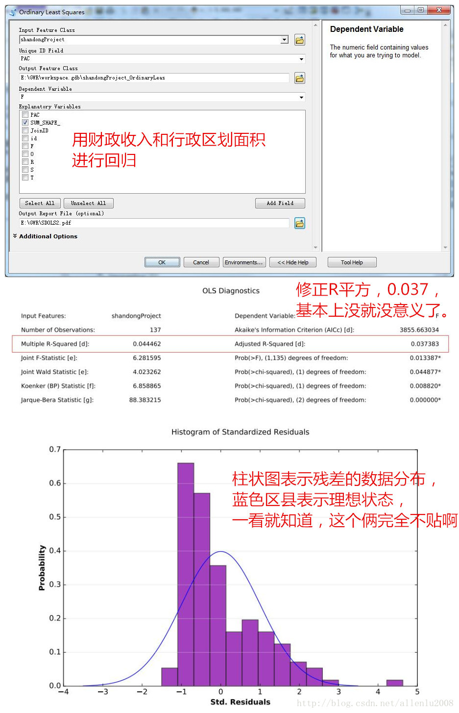Open the Unique ID Field dropdown

(x=301, y=59)
